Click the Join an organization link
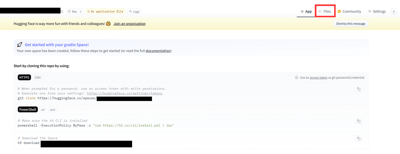Viewport: 400px width, 154px height. pyautogui.click(x=129, y=24)
